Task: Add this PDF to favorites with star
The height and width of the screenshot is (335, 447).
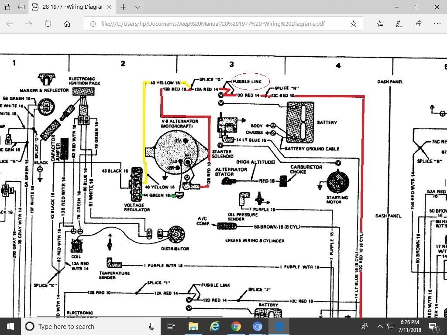Action: point(354,24)
